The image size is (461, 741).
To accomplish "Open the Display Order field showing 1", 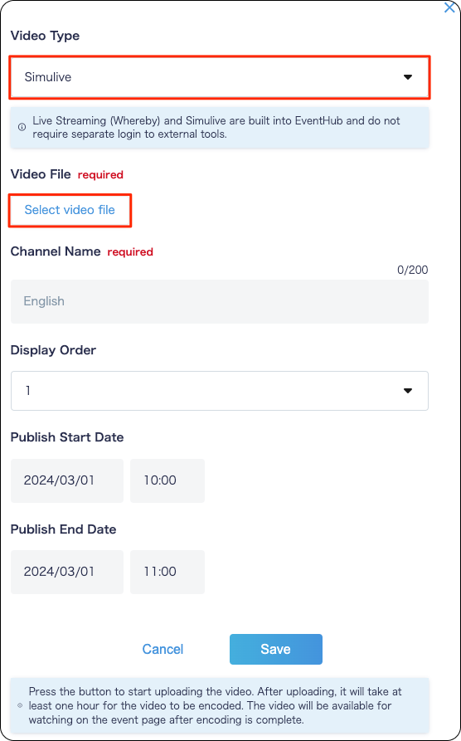I will (220, 391).
